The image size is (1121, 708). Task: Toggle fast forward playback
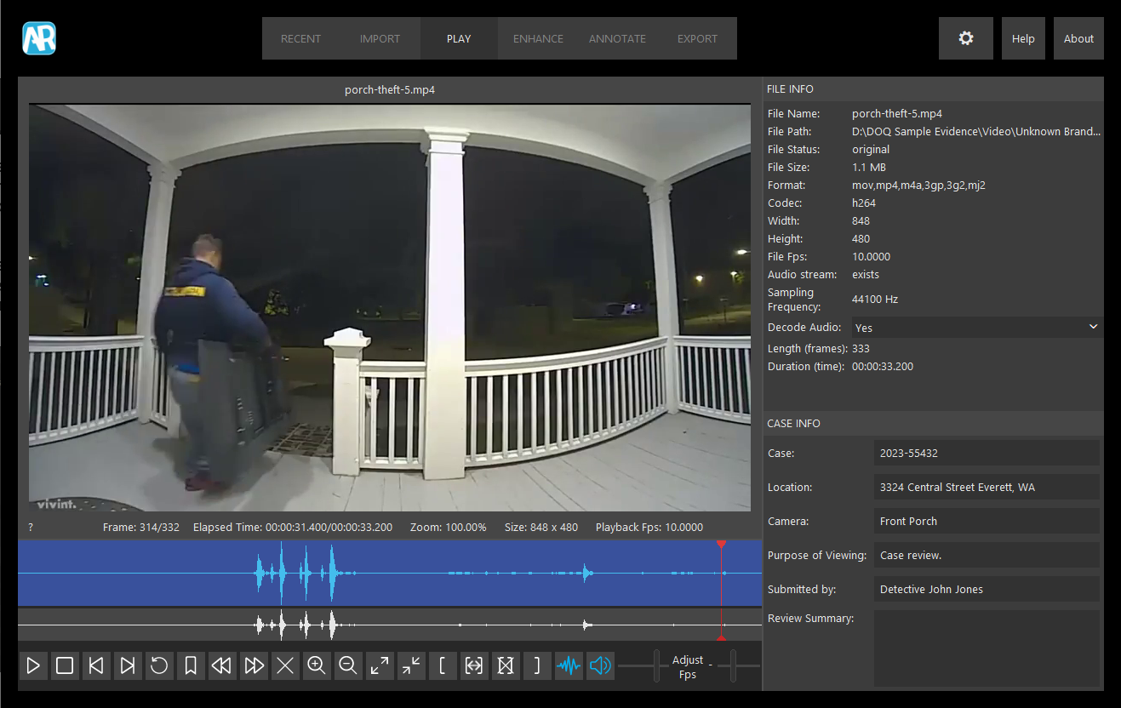(254, 665)
